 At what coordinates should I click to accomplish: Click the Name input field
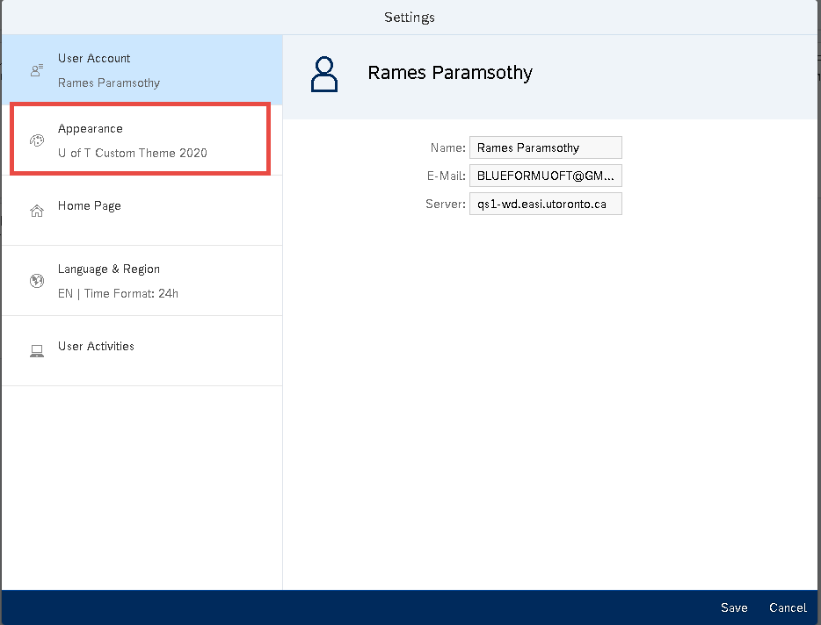[546, 147]
